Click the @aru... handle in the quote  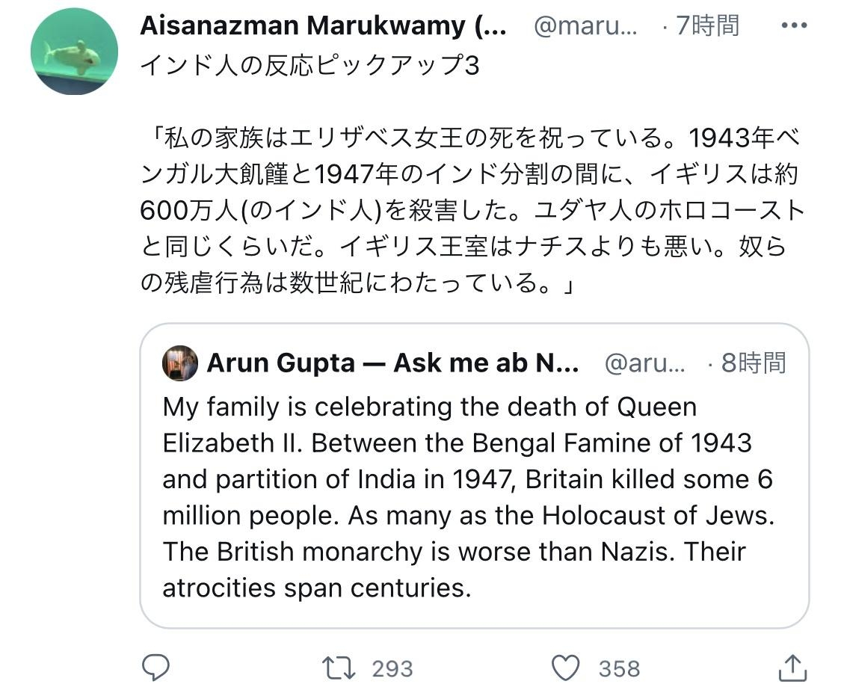click(644, 363)
